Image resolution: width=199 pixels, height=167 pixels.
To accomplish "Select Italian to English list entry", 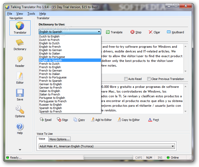I will coord(70,91).
